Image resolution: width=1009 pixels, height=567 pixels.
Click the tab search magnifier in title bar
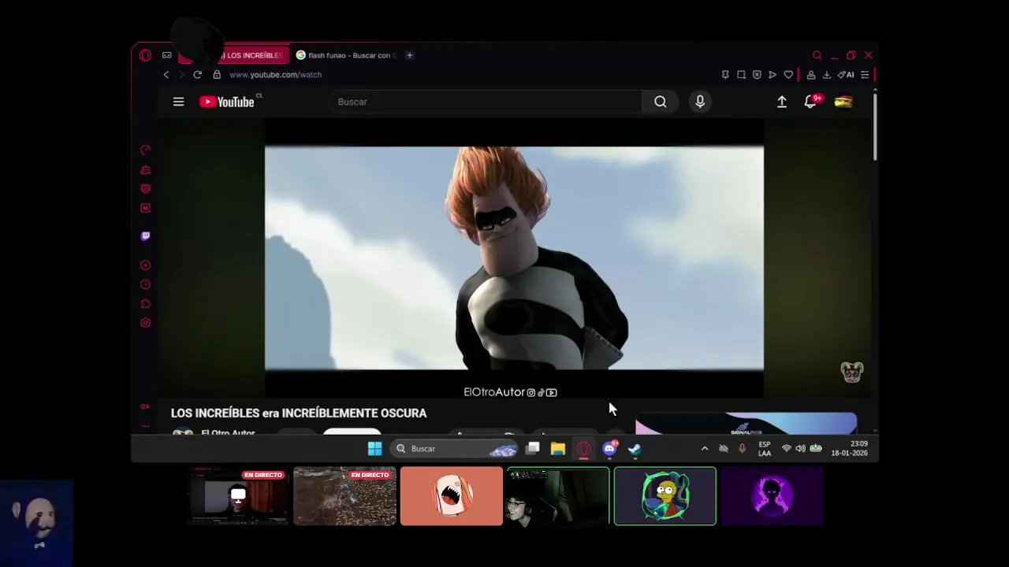point(817,55)
